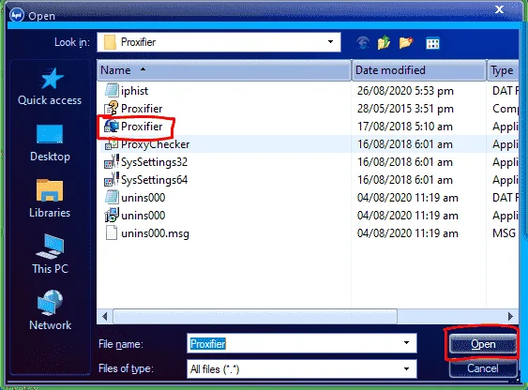
Task: Click the Cancel button
Action: click(x=483, y=368)
